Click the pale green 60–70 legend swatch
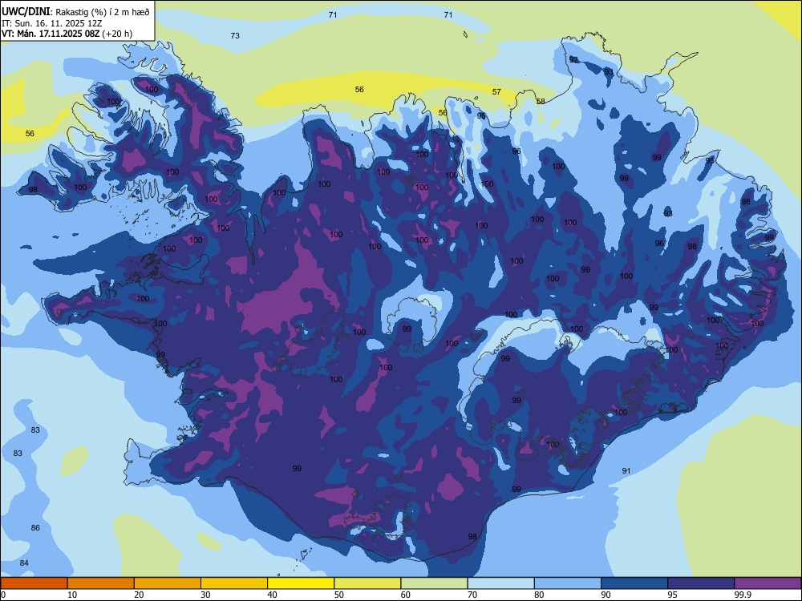 coord(434,583)
